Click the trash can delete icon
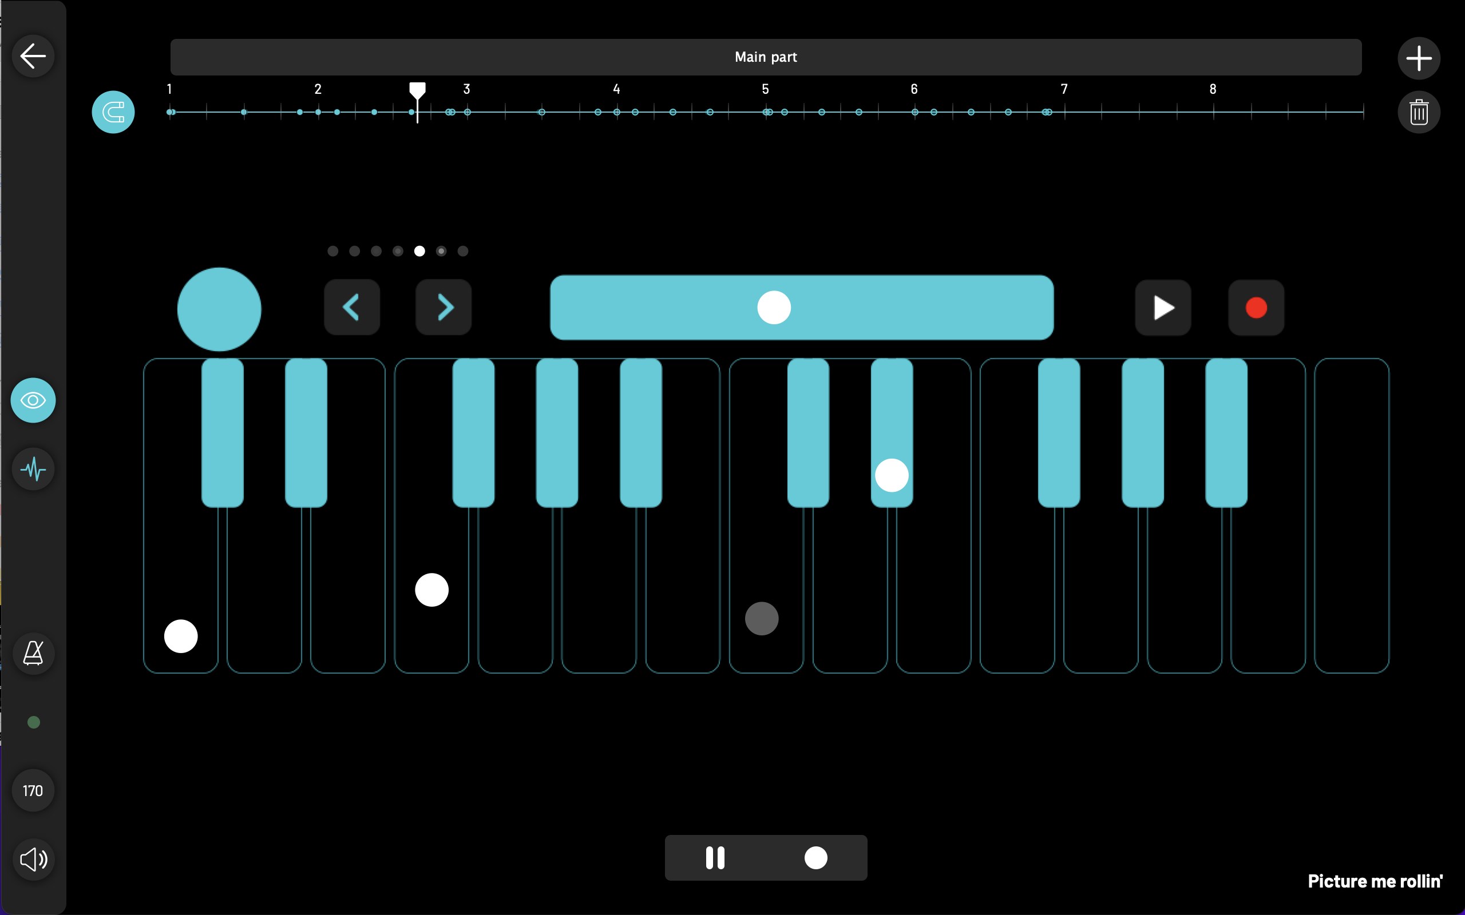1465x915 pixels. pyautogui.click(x=1419, y=112)
